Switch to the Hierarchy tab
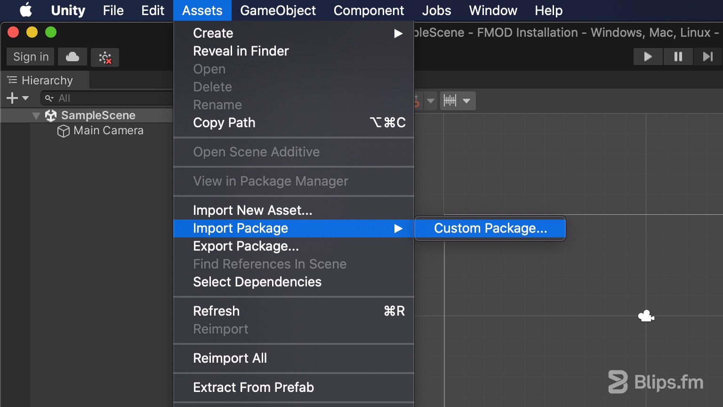 pos(45,80)
